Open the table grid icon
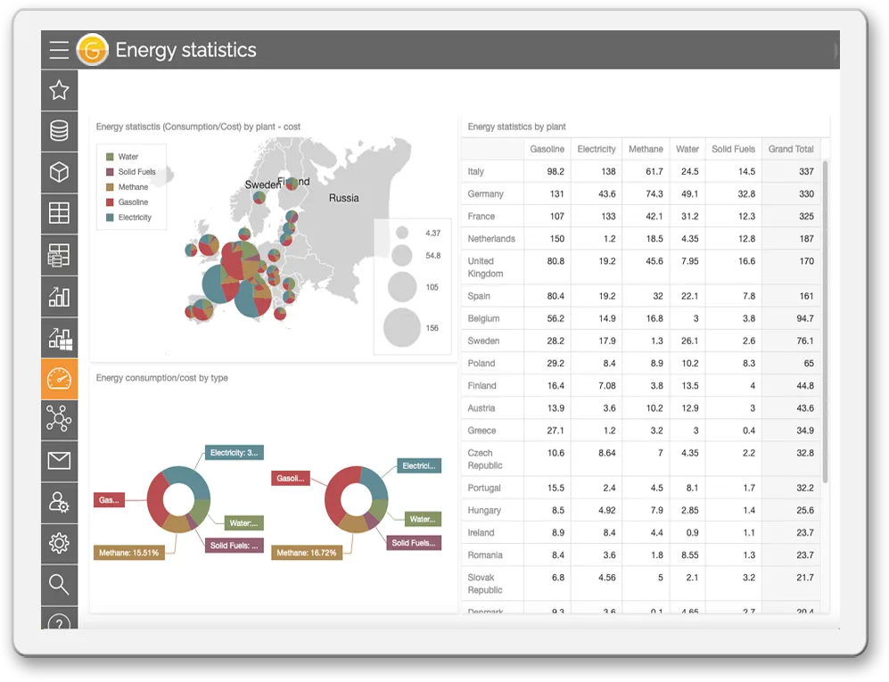Screen dimensions: 889x682 (x=59, y=213)
